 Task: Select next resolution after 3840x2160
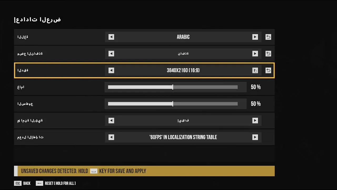(x=255, y=70)
